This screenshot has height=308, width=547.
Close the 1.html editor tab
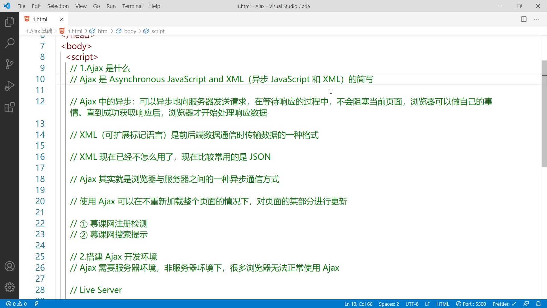click(62, 19)
